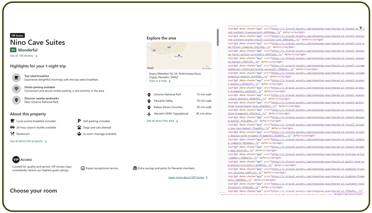Click the 9.0 Wonderful rating badge
Screen dimensions: 372x213
point(13,50)
